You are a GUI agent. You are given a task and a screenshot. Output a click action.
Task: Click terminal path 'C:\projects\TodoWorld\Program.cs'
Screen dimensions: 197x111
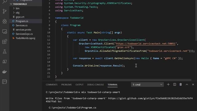click(x=73, y=108)
